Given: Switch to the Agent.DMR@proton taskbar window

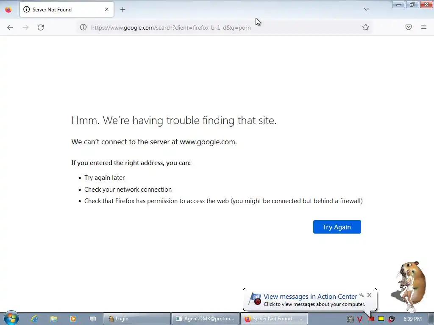Looking at the screenshot, I should (206, 319).
